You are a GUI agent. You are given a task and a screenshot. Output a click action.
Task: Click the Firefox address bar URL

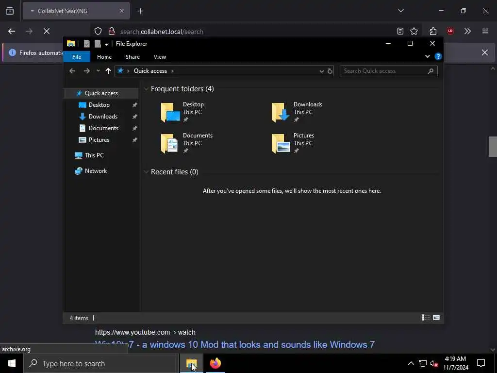(162, 32)
